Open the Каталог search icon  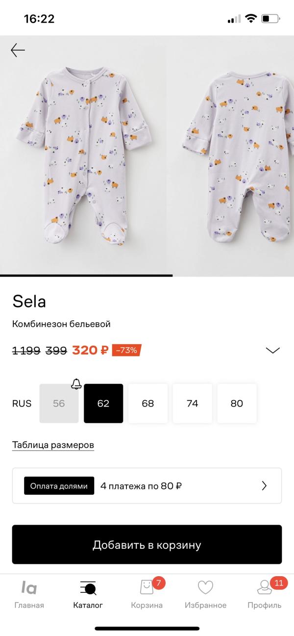point(88,587)
